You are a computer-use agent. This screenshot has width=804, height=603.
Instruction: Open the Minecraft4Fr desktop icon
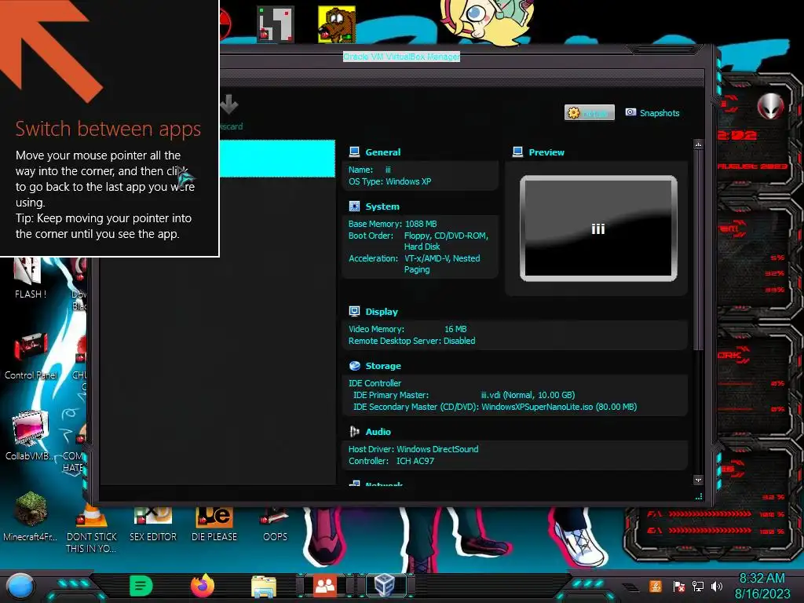tap(31, 517)
